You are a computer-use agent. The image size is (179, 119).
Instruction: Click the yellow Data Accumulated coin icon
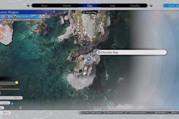[x=17, y=82]
